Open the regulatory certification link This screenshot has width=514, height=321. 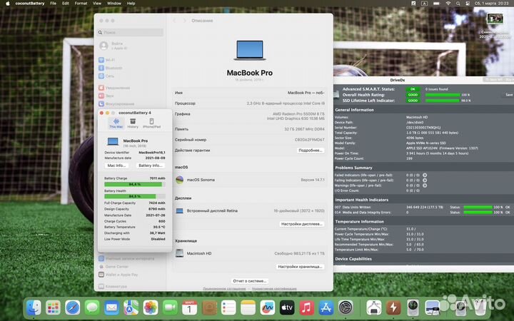tap(274, 289)
